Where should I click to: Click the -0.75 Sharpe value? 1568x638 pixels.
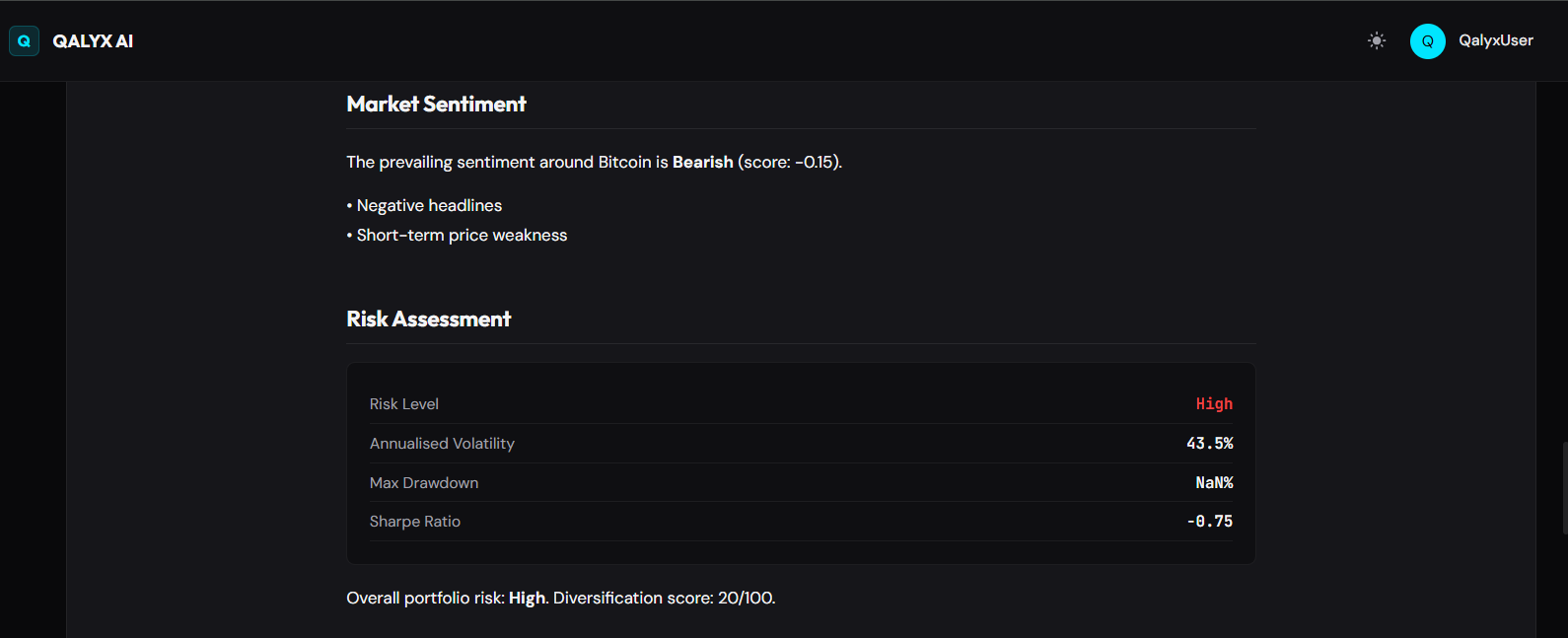[x=1210, y=522]
